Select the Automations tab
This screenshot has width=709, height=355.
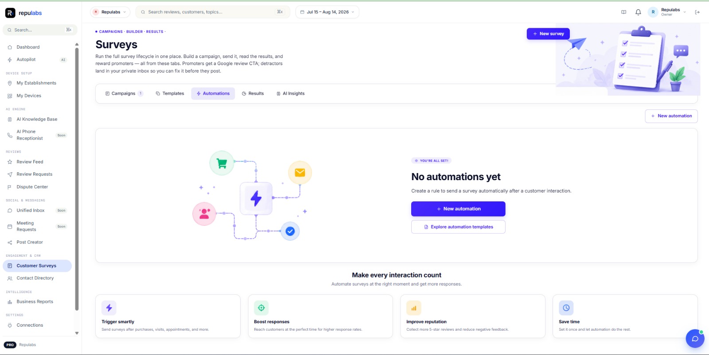pos(213,93)
